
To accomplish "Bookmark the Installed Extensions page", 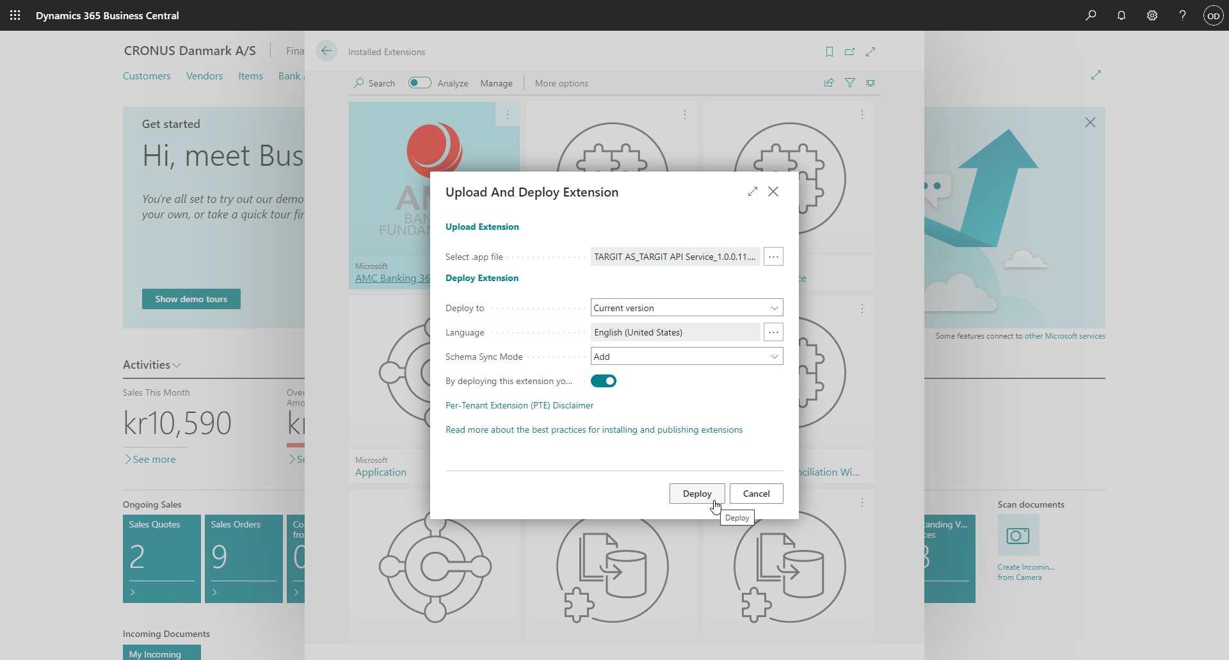I will pyautogui.click(x=830, y=52).
